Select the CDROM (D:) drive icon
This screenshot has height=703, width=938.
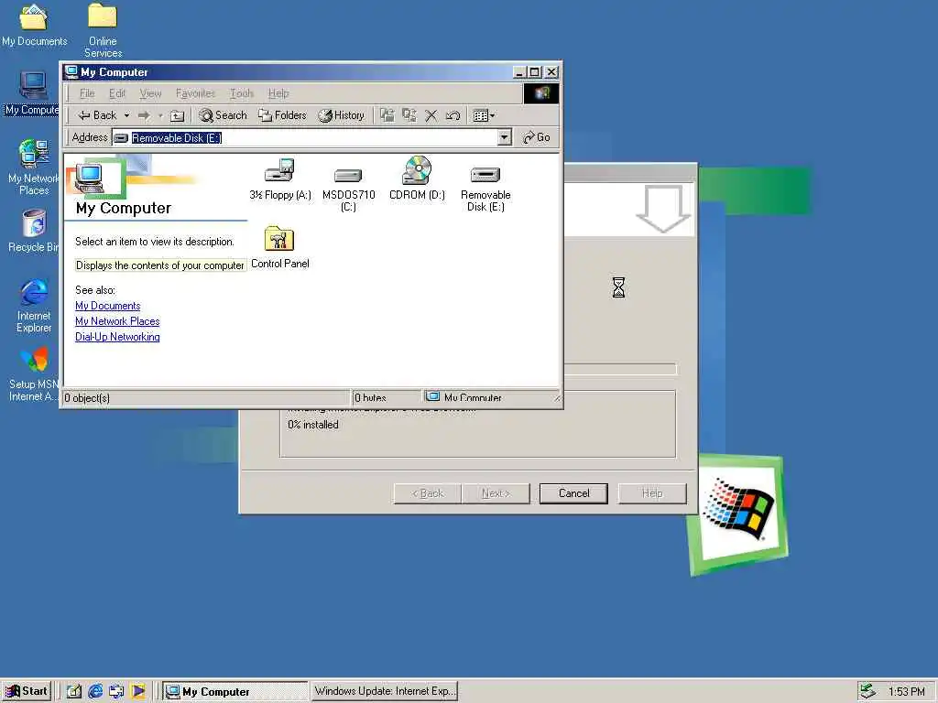click(417, 178)
